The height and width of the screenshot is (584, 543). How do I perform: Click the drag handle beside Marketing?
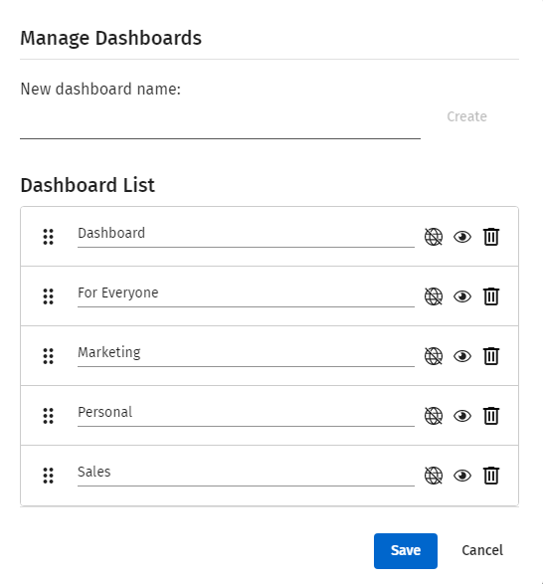(x=49, y=356)
